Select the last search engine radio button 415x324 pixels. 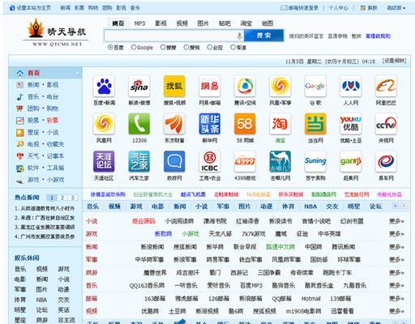(x=233, y=47)
